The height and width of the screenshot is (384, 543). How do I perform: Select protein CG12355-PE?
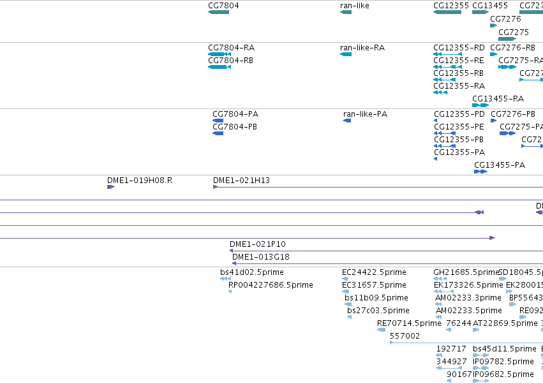point(459,127)
